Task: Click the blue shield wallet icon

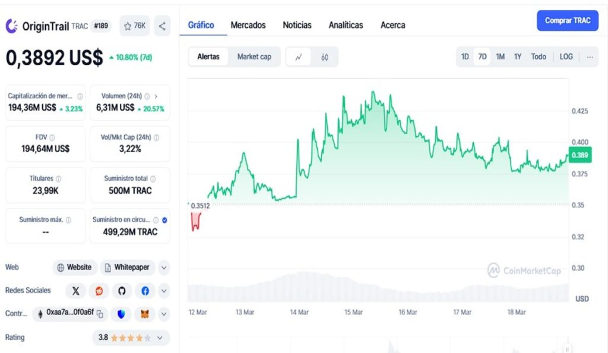Action: tap(121, 315)
